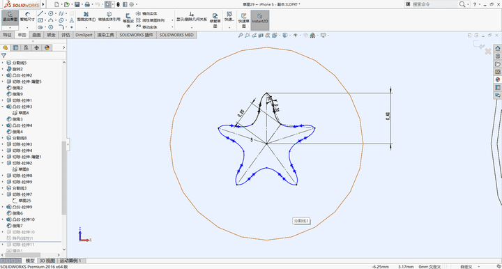Click 镜向实体 Mirror Entities
Image resolution: width=502 pixels, height=269 pixels.
pyautogui.click(x=146, y=13)
